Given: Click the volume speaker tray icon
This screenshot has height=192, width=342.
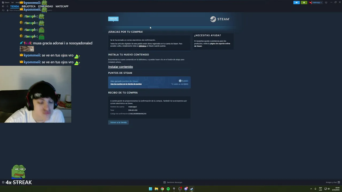Looking at the screenshot, I should (x=329, y=189).
